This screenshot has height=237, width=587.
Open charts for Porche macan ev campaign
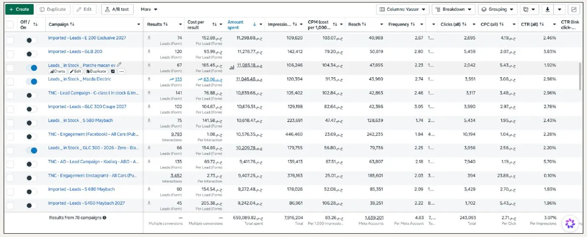click(57, 71)
